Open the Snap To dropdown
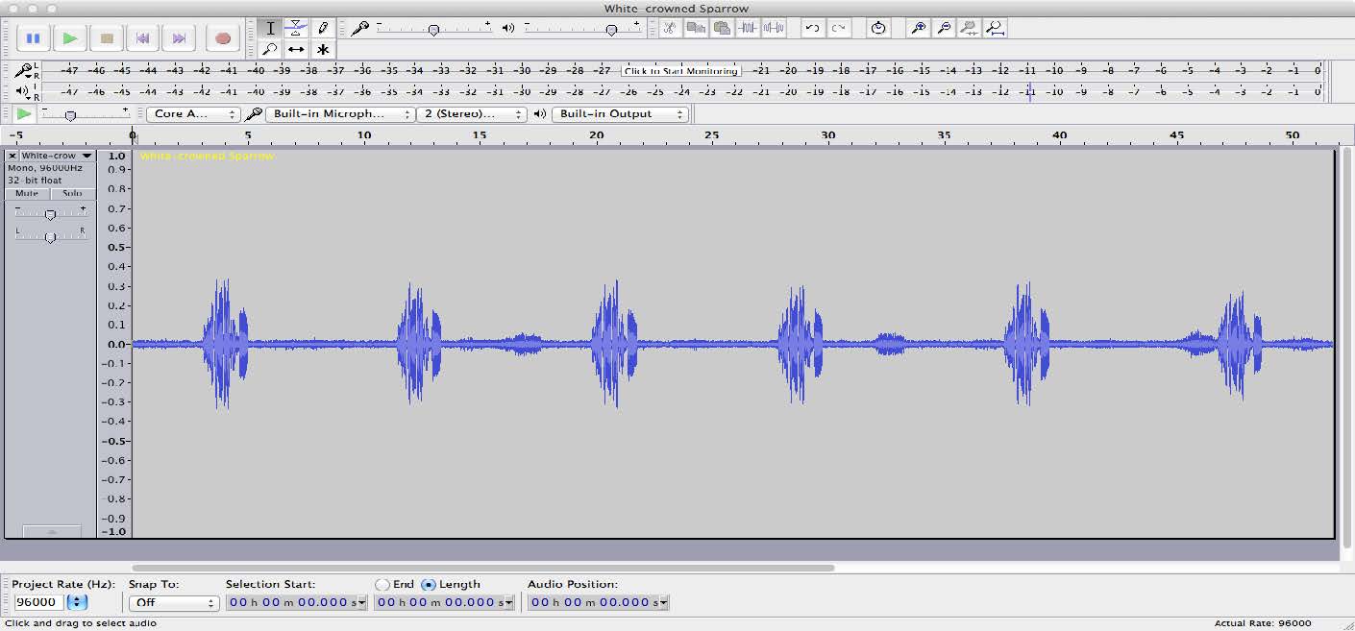This screenshot has height=631, width=1355. point(173,602)
